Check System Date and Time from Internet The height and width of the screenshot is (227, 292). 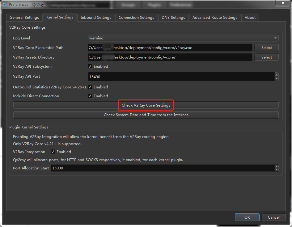(x=146, y=115)
